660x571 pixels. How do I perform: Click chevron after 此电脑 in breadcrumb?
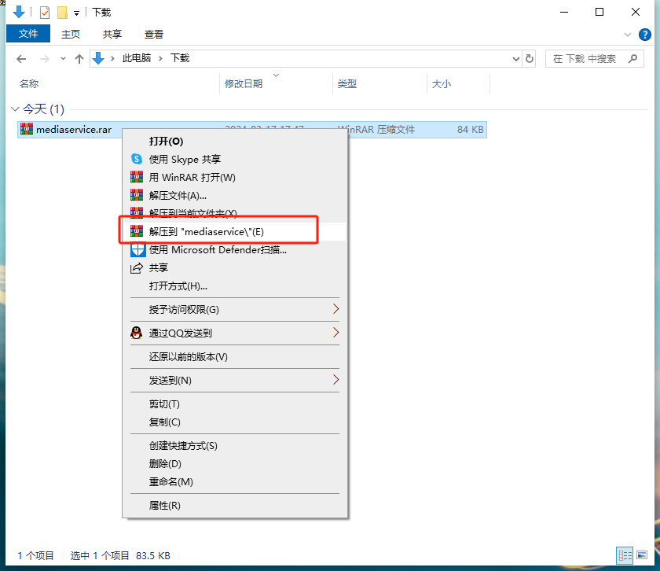[x=160, y=58]
